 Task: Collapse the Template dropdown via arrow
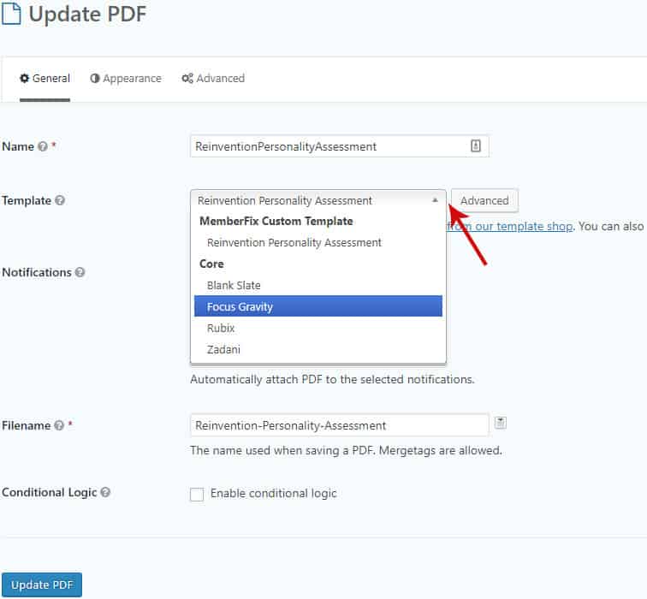click(435, 200)
